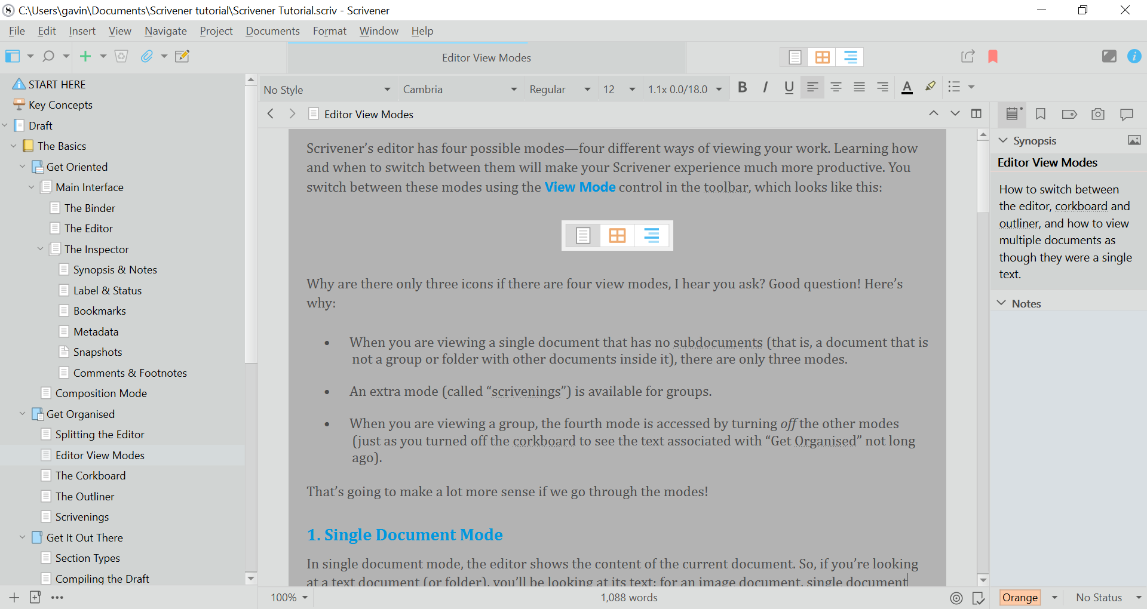Add new item in binder footer

pyautogui.click(x=14, y=597)
